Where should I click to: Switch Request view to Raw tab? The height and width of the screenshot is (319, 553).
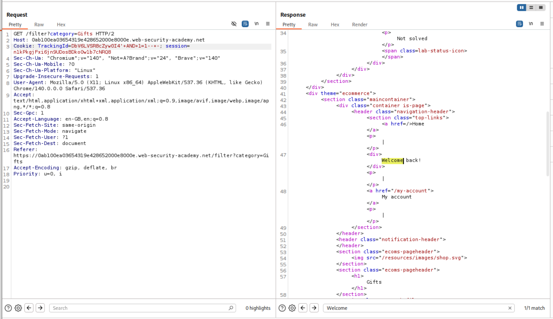click(x=39, y=25)
